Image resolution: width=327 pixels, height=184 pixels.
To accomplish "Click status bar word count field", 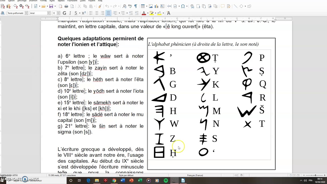I will [x=62, y=175].
